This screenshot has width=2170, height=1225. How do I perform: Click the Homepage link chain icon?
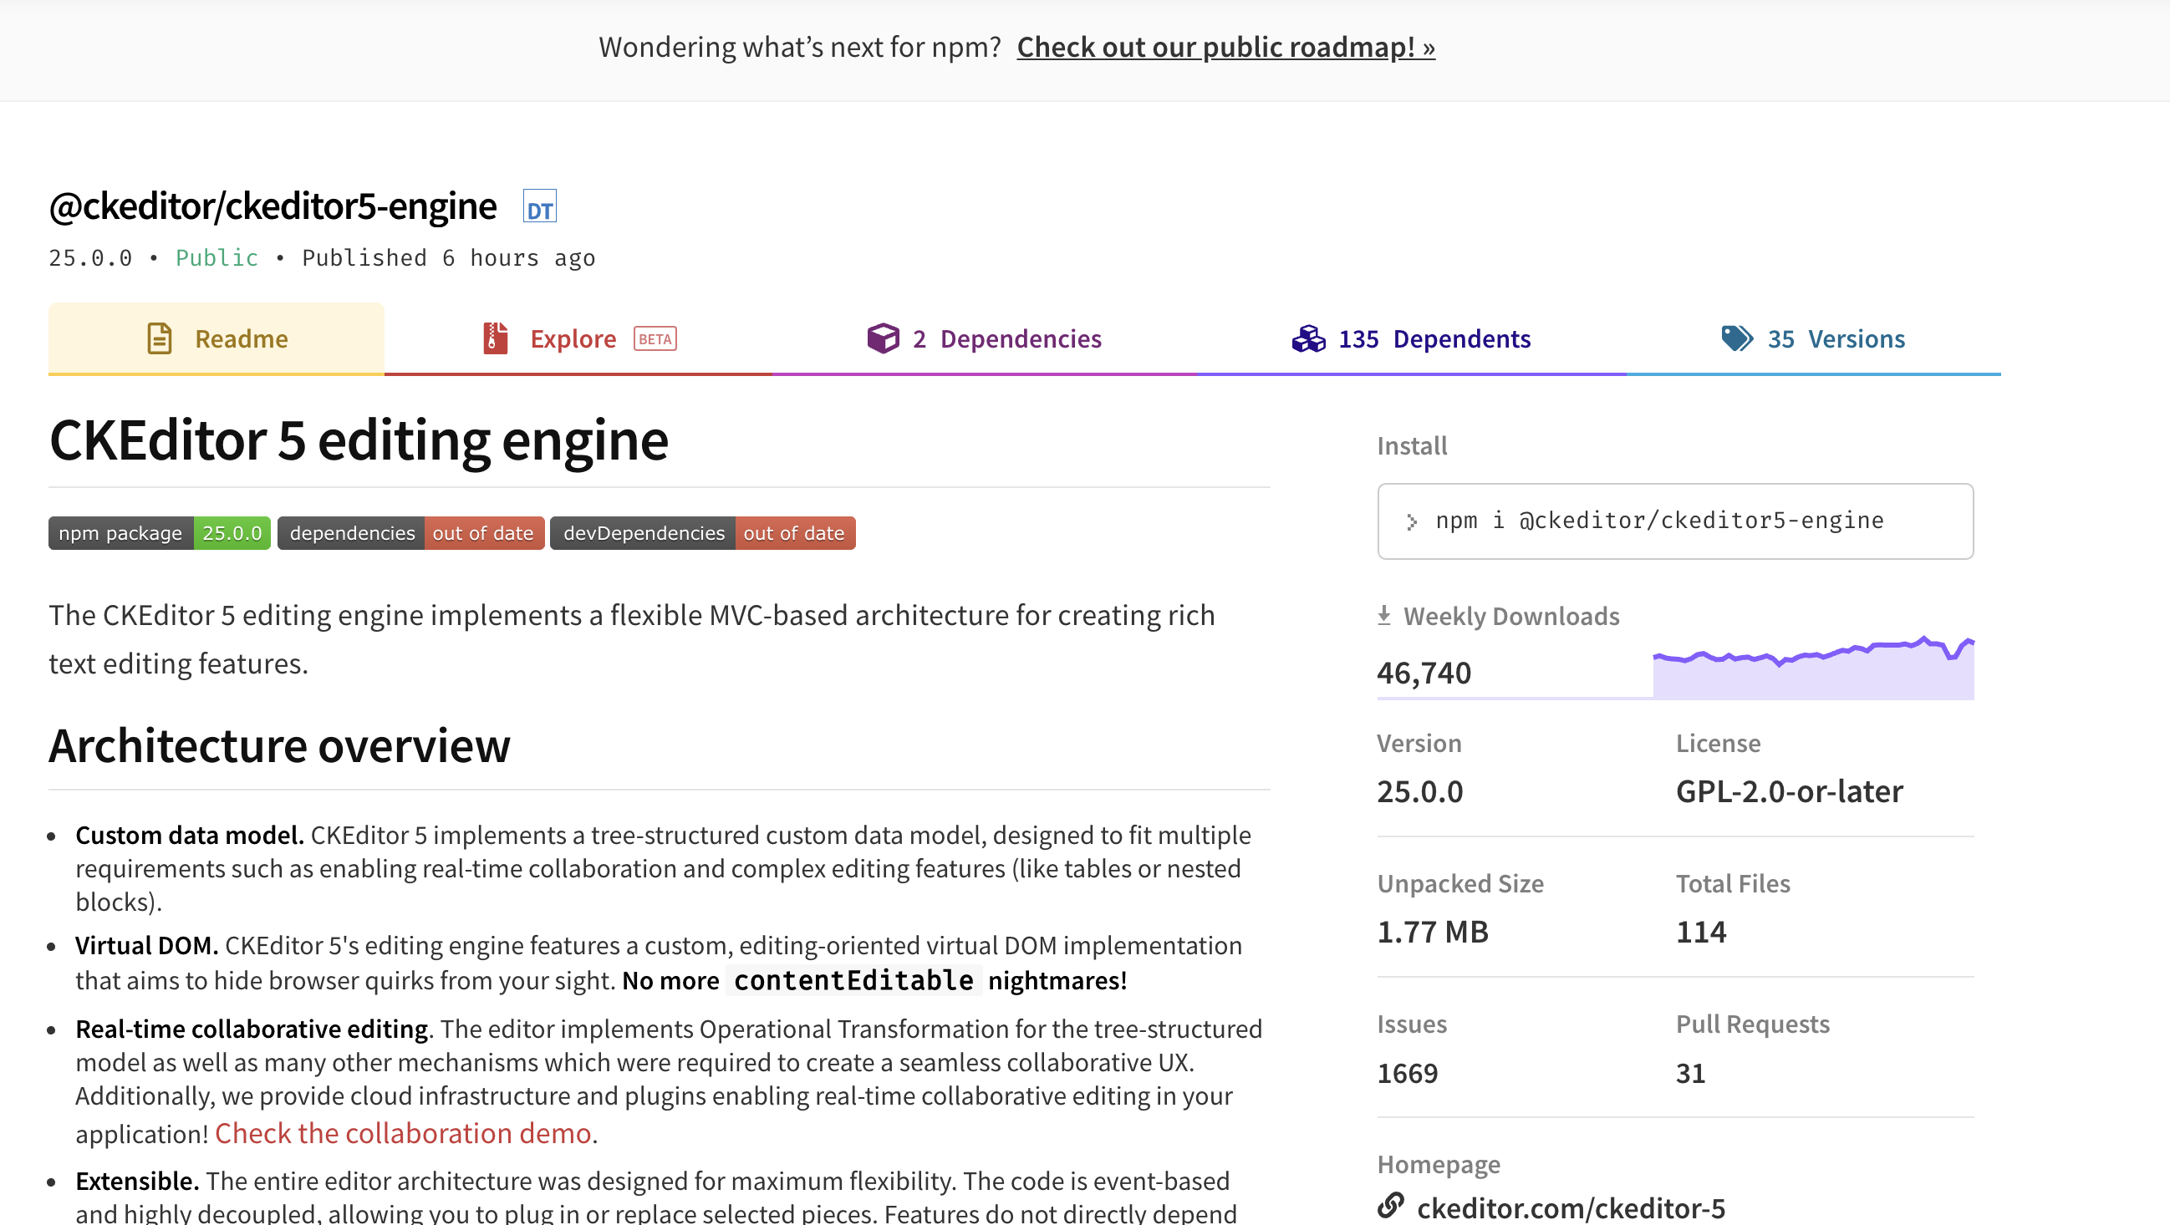pos(1390,1205)
